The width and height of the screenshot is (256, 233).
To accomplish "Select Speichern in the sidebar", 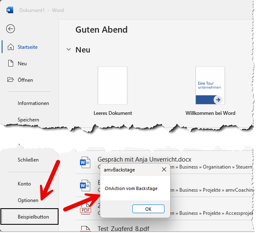I will coord(28,120).
